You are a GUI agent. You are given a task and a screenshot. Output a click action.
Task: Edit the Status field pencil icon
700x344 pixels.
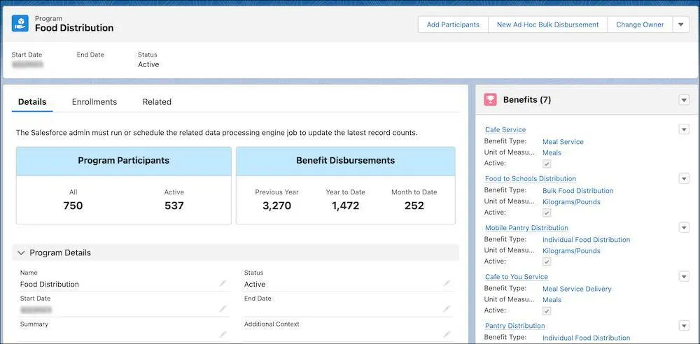[447, 283]
